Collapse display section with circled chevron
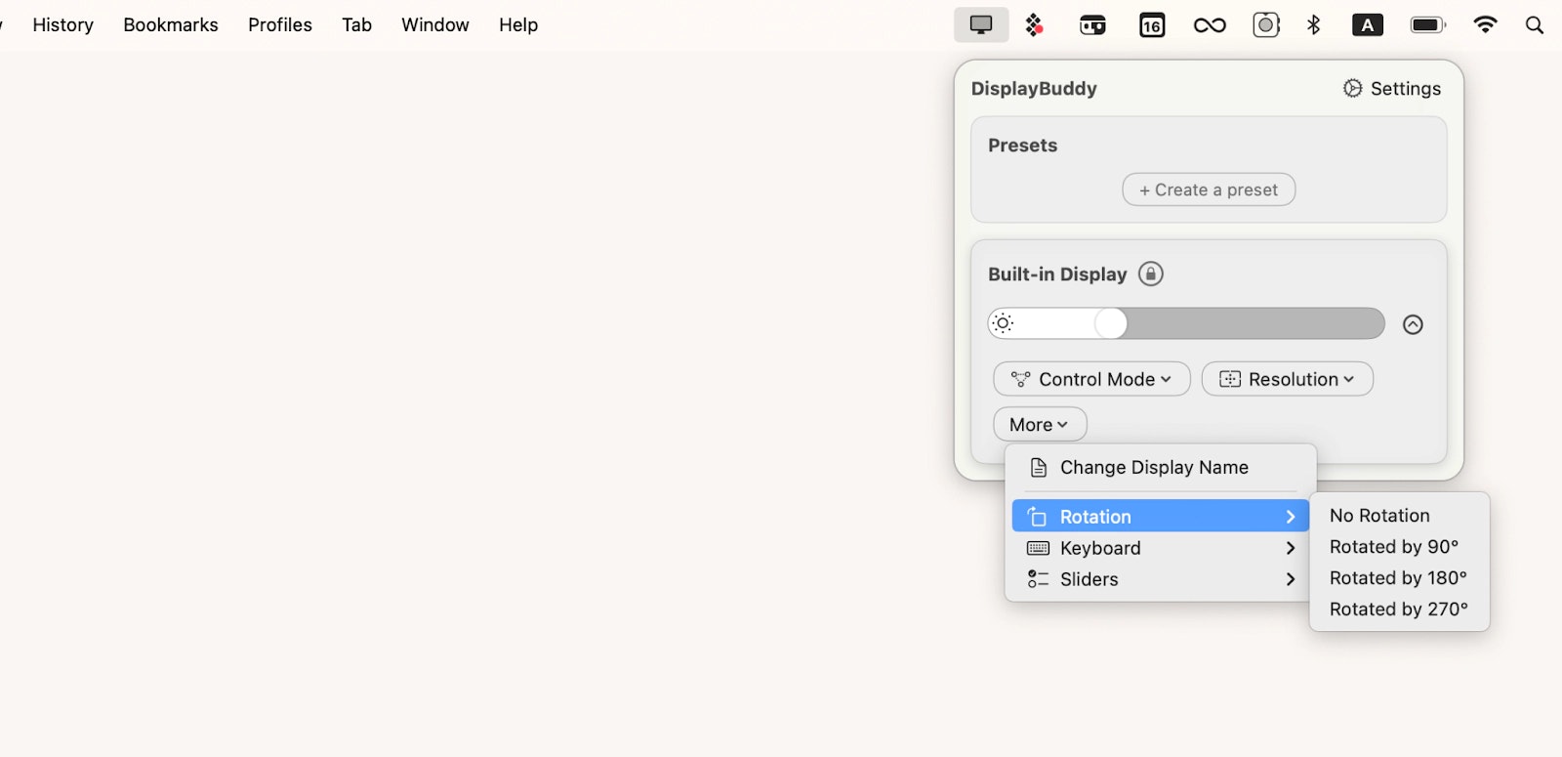 click(1413, 324)
